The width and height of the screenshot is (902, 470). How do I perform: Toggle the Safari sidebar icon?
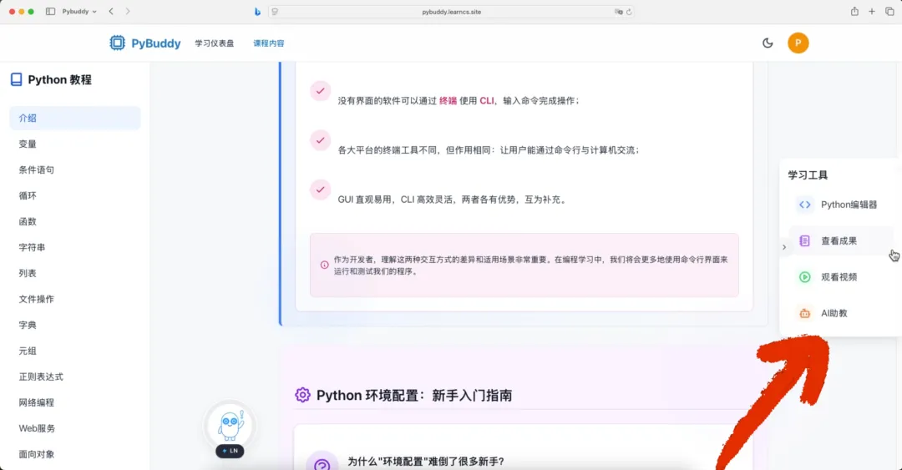click(x=51, y=12)
